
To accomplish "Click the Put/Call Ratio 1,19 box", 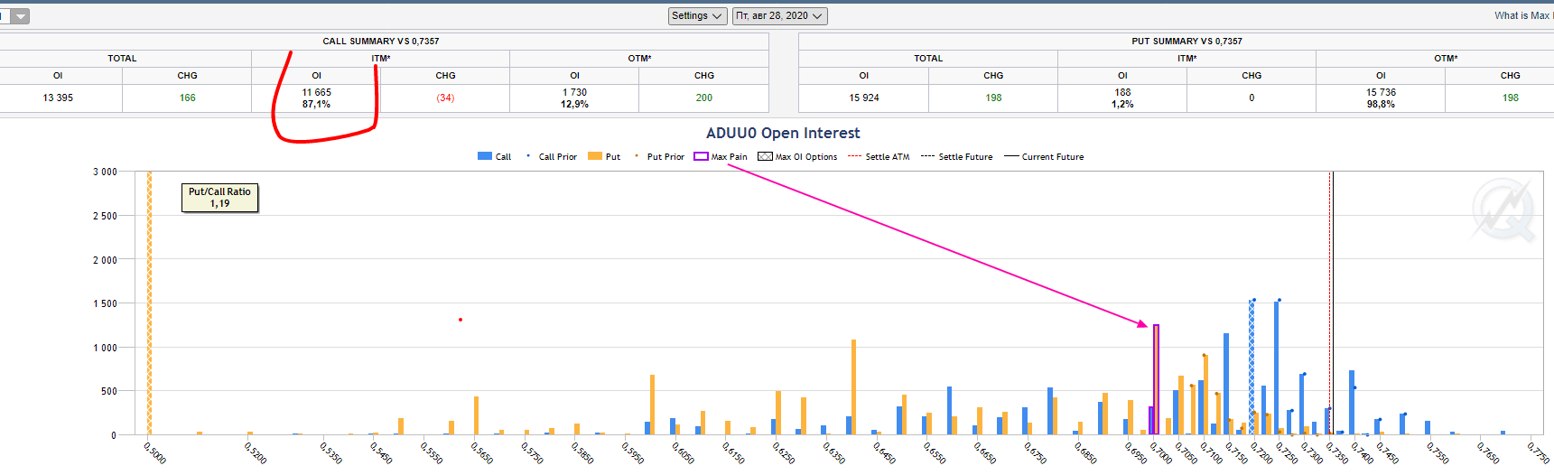I will pos(219,198).
